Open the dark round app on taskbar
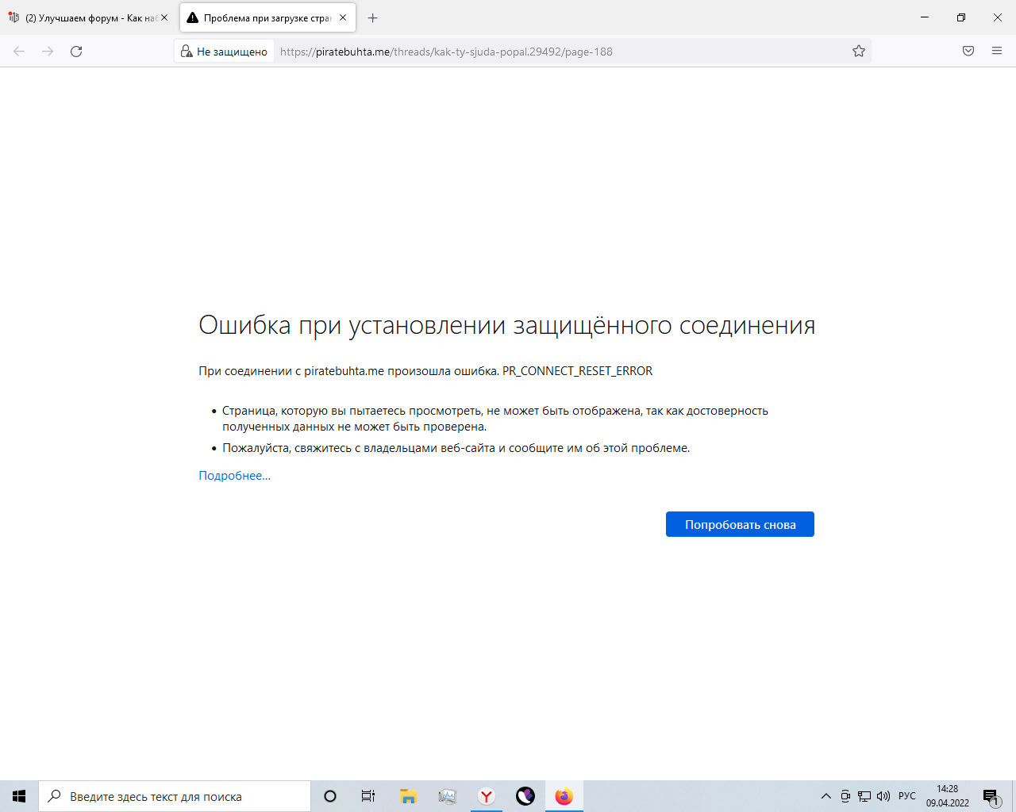Screen dimensions: 1016x812 [x=525, y=796]
